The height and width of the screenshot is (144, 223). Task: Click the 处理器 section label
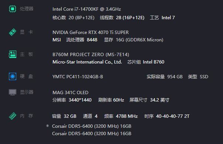[x=27, y=9]
